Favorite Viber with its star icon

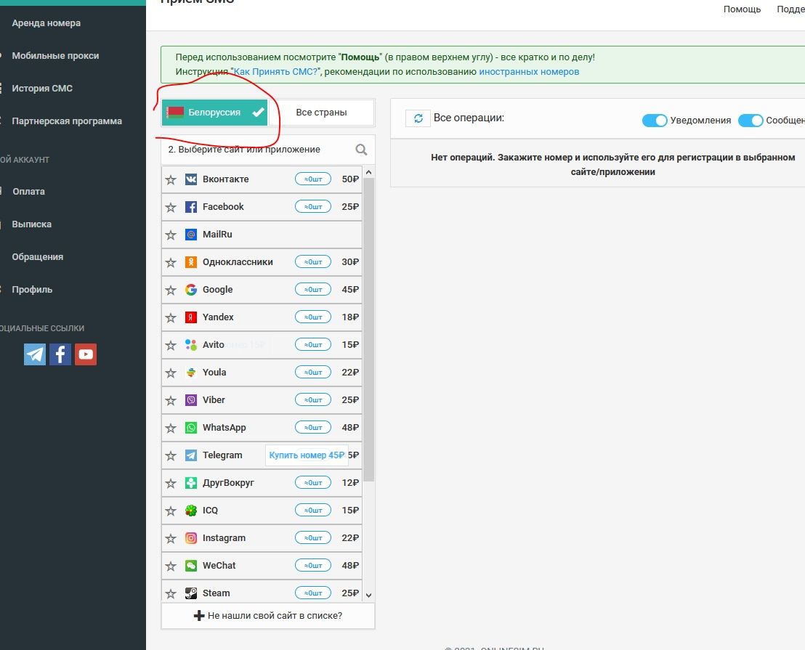[x=171, y=401]
